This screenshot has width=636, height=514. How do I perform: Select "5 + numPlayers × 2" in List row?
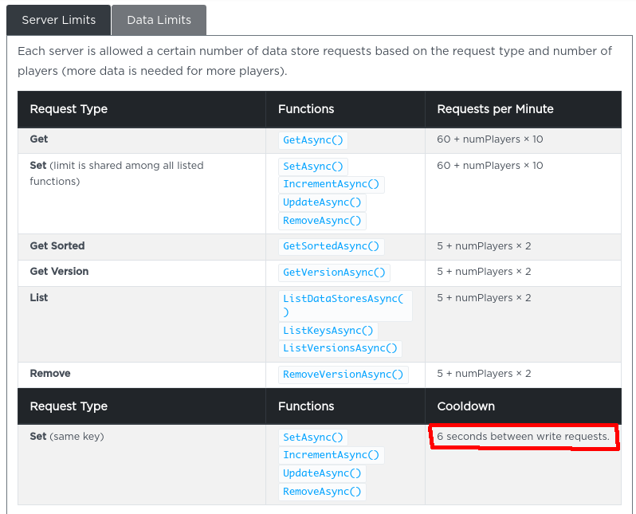coord(484,298)
